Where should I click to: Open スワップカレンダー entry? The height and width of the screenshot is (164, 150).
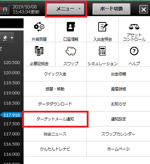119,134
